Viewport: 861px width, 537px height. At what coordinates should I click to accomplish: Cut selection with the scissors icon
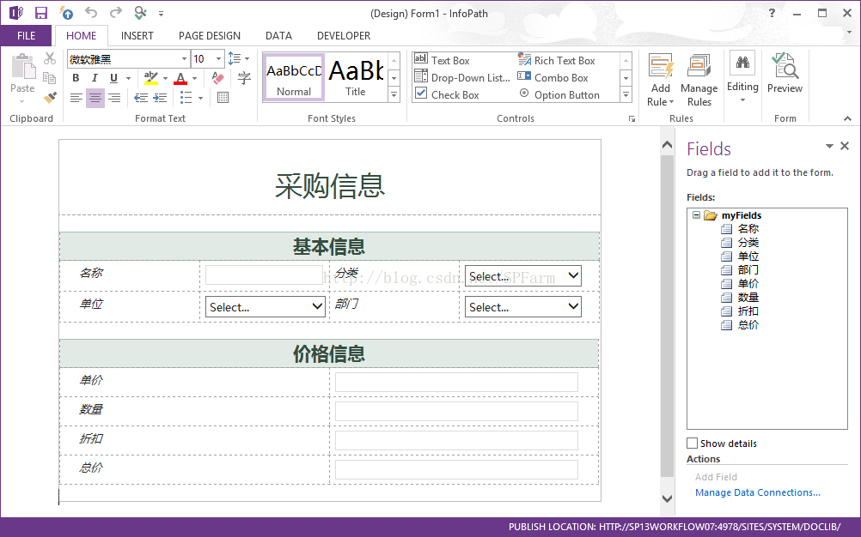[50, 58]
